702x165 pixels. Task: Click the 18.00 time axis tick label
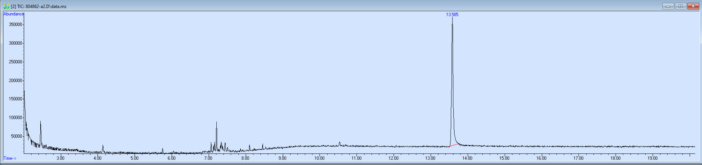point(615,158)
